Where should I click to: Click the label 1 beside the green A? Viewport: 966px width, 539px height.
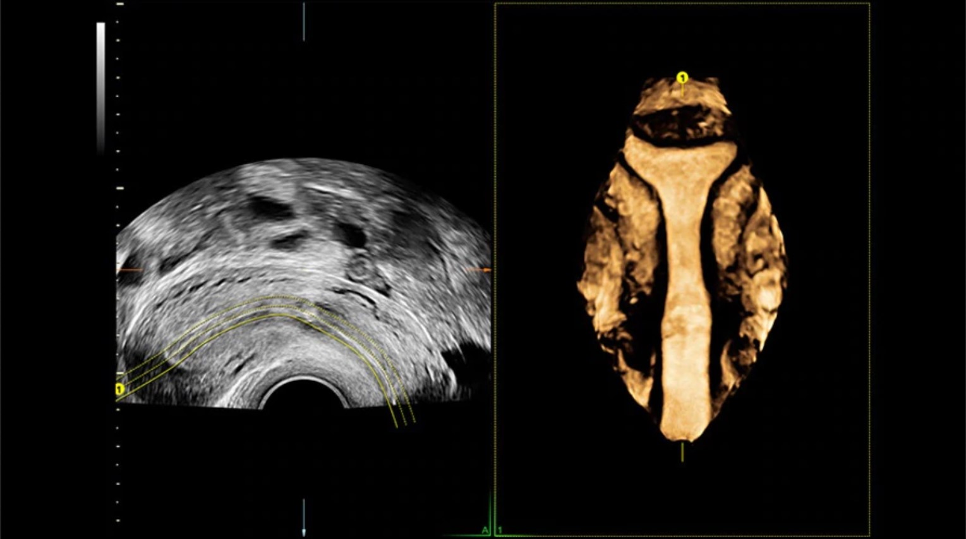tap(500, 530)
